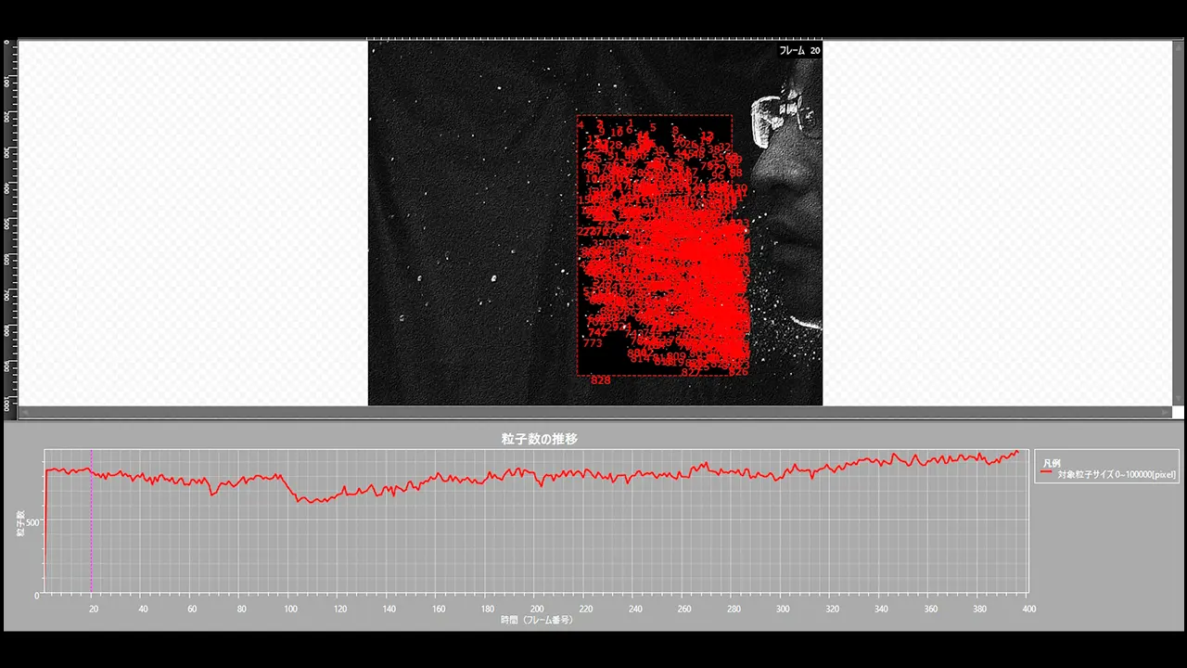The height and width of the screenshot is (668, 1187).
Task: Click particle label 742 in the image
Action: (598, 332)
